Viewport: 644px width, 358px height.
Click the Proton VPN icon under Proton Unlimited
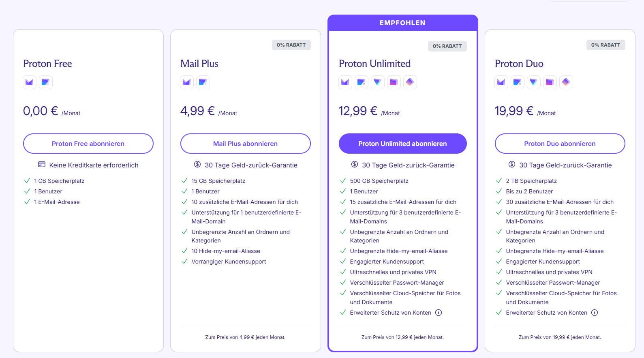(x=378, y=82)
